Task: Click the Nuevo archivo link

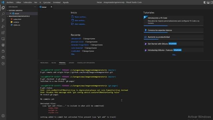Action: click(81, 17)
